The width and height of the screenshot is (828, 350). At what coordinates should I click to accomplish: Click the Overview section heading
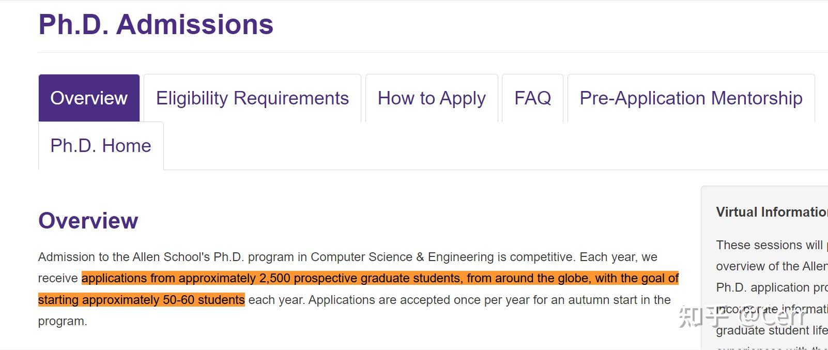tap(88, 221)
